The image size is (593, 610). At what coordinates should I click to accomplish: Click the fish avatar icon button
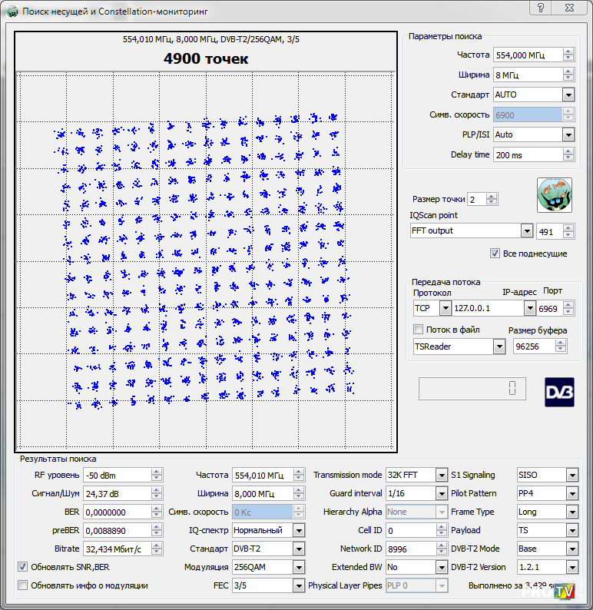click(555, 194)
